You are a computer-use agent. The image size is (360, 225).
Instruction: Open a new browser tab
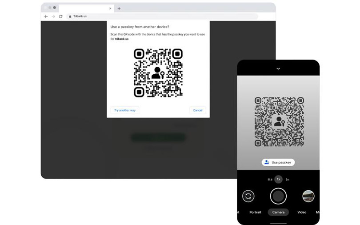(119, 8)
